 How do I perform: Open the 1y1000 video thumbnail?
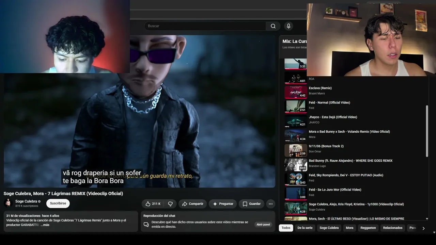click(x=296, y=208)
